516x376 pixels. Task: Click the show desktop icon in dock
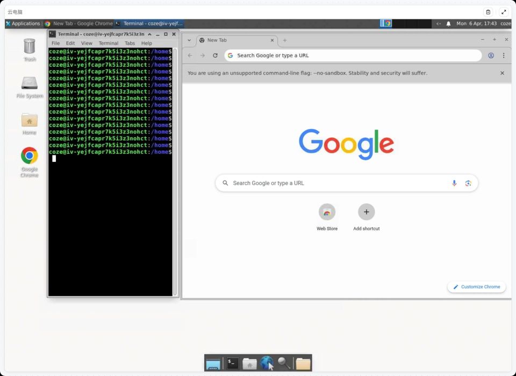pyautogui.click(x=213, y=364)
